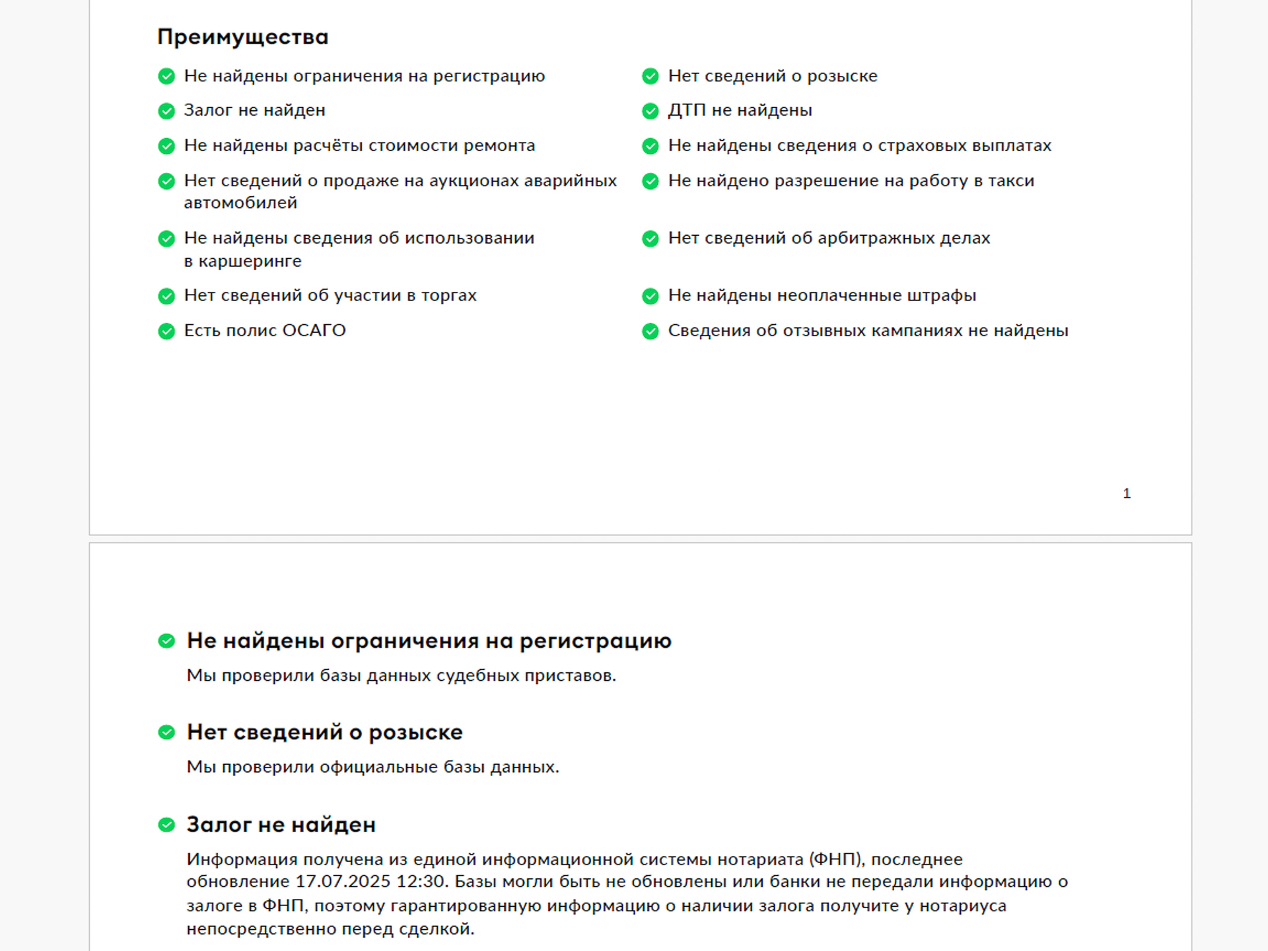This screenshot has height=951, width=1268.
Task: Click checkmark beside bold heading 'Залог не найден'
Action: point(166,825)
